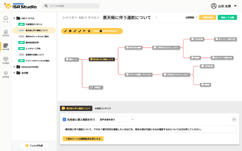This screenshot has height=151, width=242.
Task: Click the 山田 太郎 user name
Action: (x=225, y=6)
